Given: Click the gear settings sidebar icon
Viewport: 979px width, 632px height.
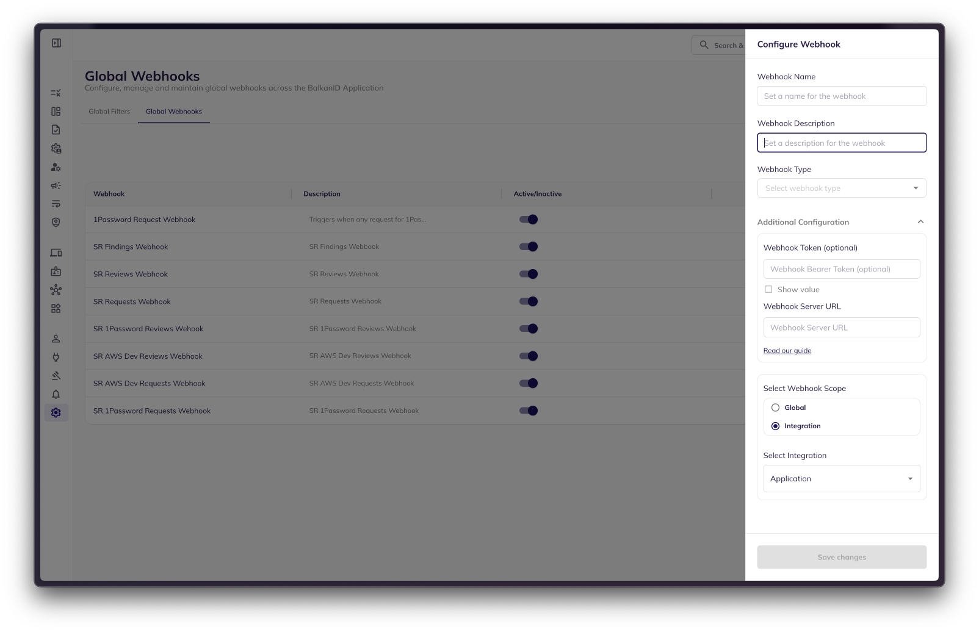Looking at the screenshot, I should pyautogui.click(x=56, y=413).
